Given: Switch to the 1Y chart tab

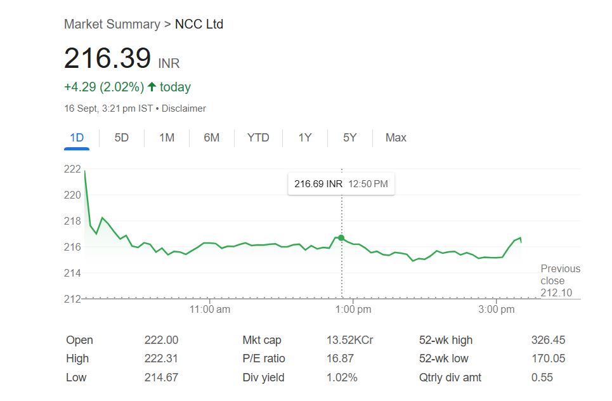Looking at the screenshot, I should pos(305,138).
